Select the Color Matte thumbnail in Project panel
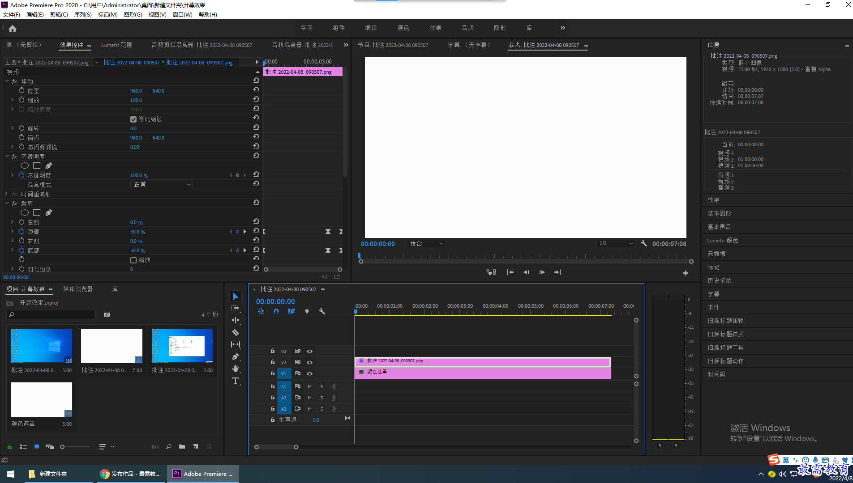853x483 pixels. [41, 399]
